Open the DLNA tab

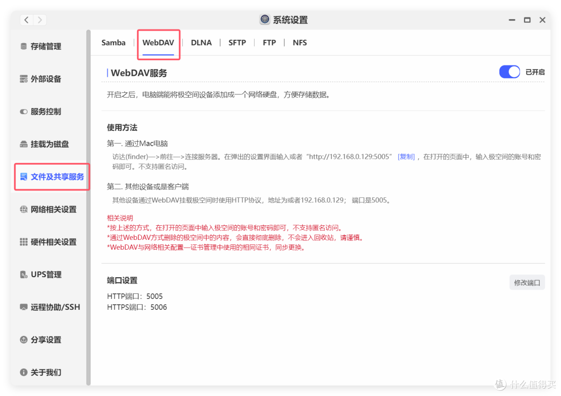tap(201, 43)
